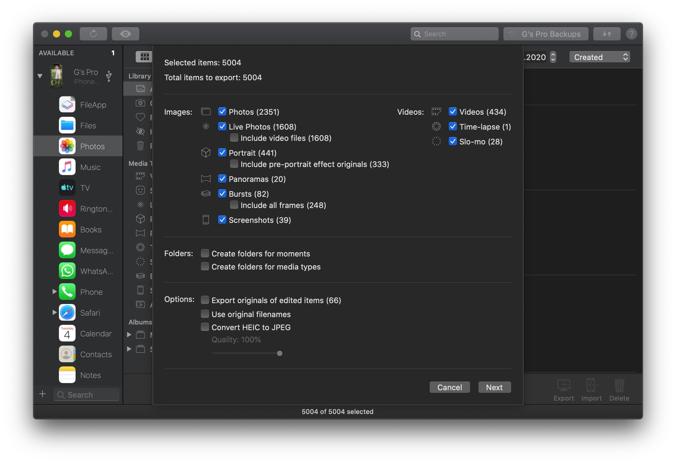Click the Ringtones icon in sidebar

67,208
